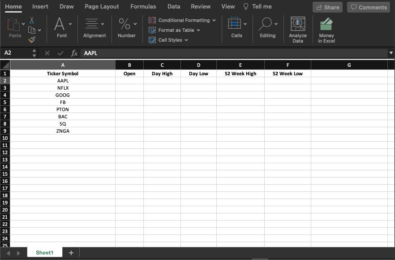This screenshot has height=260, width=395.
Task: Click the Share button
Action: pyautogui.click(x=327, y=7)
